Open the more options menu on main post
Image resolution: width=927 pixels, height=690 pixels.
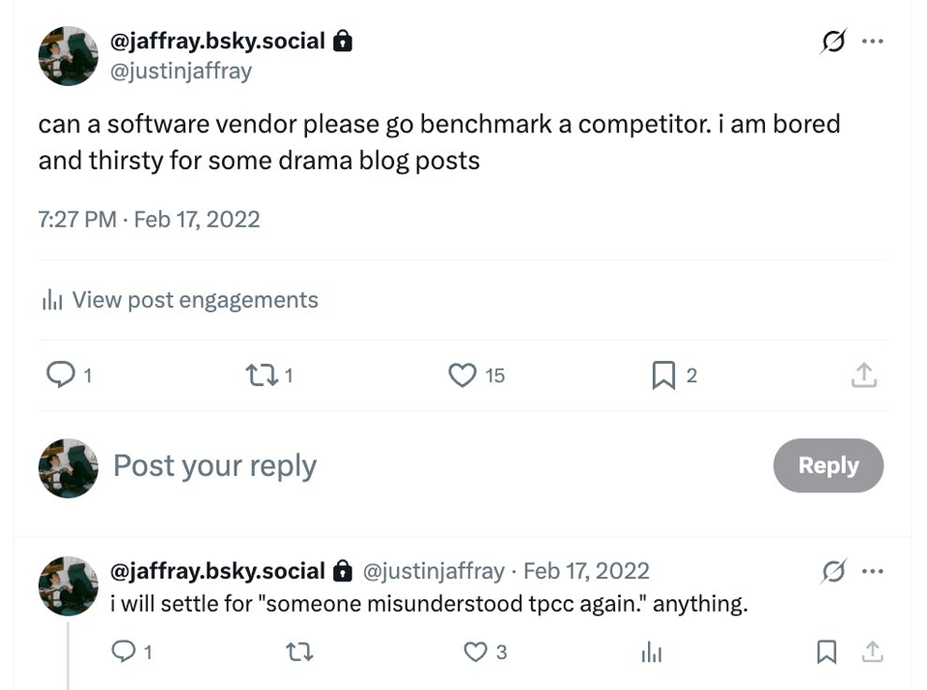point(872,42)
